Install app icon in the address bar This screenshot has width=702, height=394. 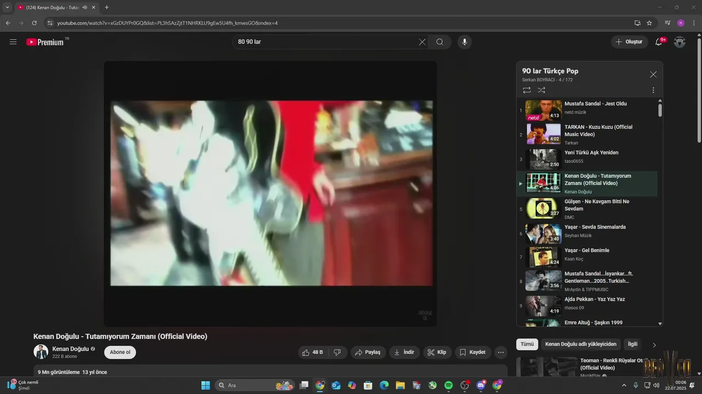click(637, 23)
